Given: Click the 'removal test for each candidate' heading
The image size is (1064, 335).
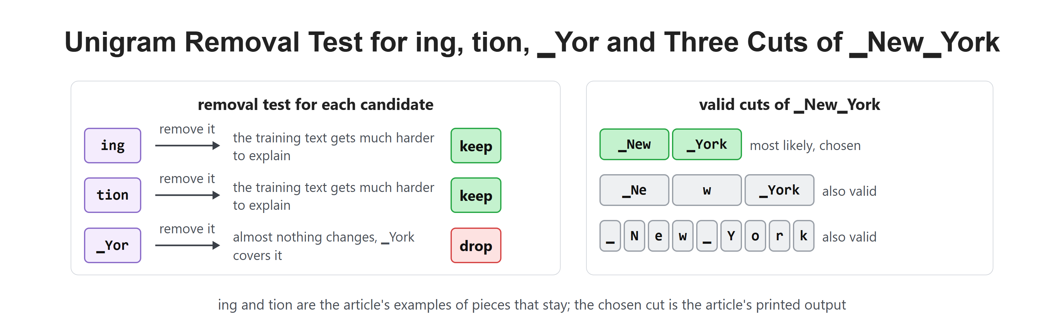Looking at the screenshot, I should 316,105.
